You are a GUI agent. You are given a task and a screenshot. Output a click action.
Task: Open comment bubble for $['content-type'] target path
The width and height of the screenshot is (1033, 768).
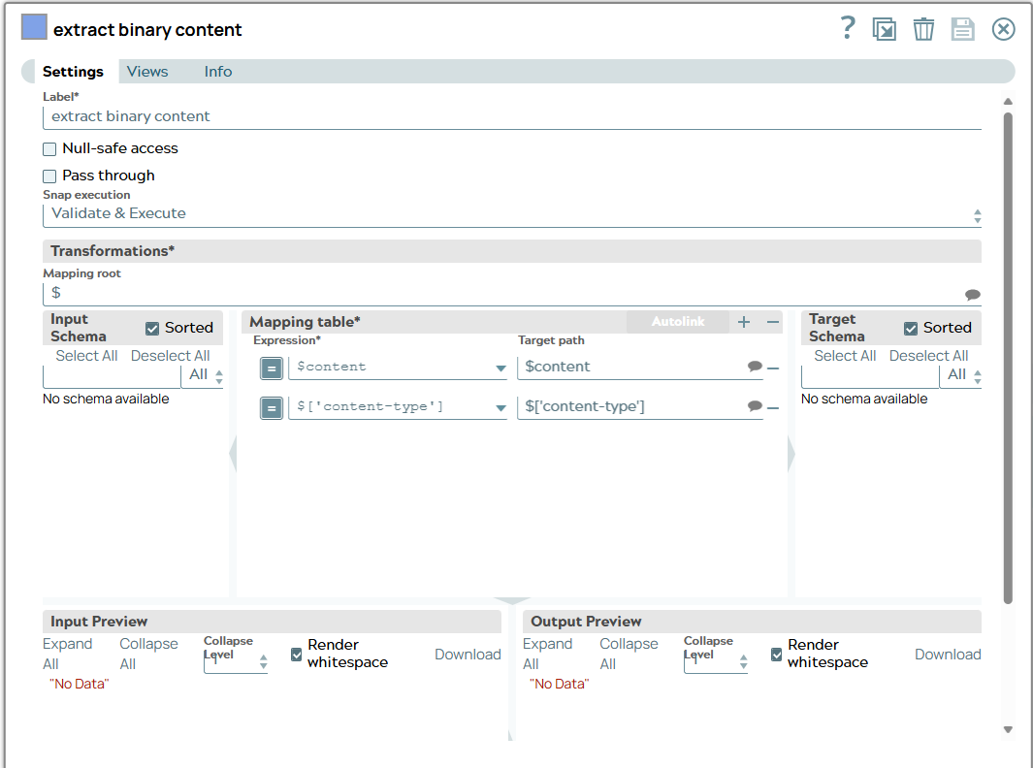coord(755,406)
